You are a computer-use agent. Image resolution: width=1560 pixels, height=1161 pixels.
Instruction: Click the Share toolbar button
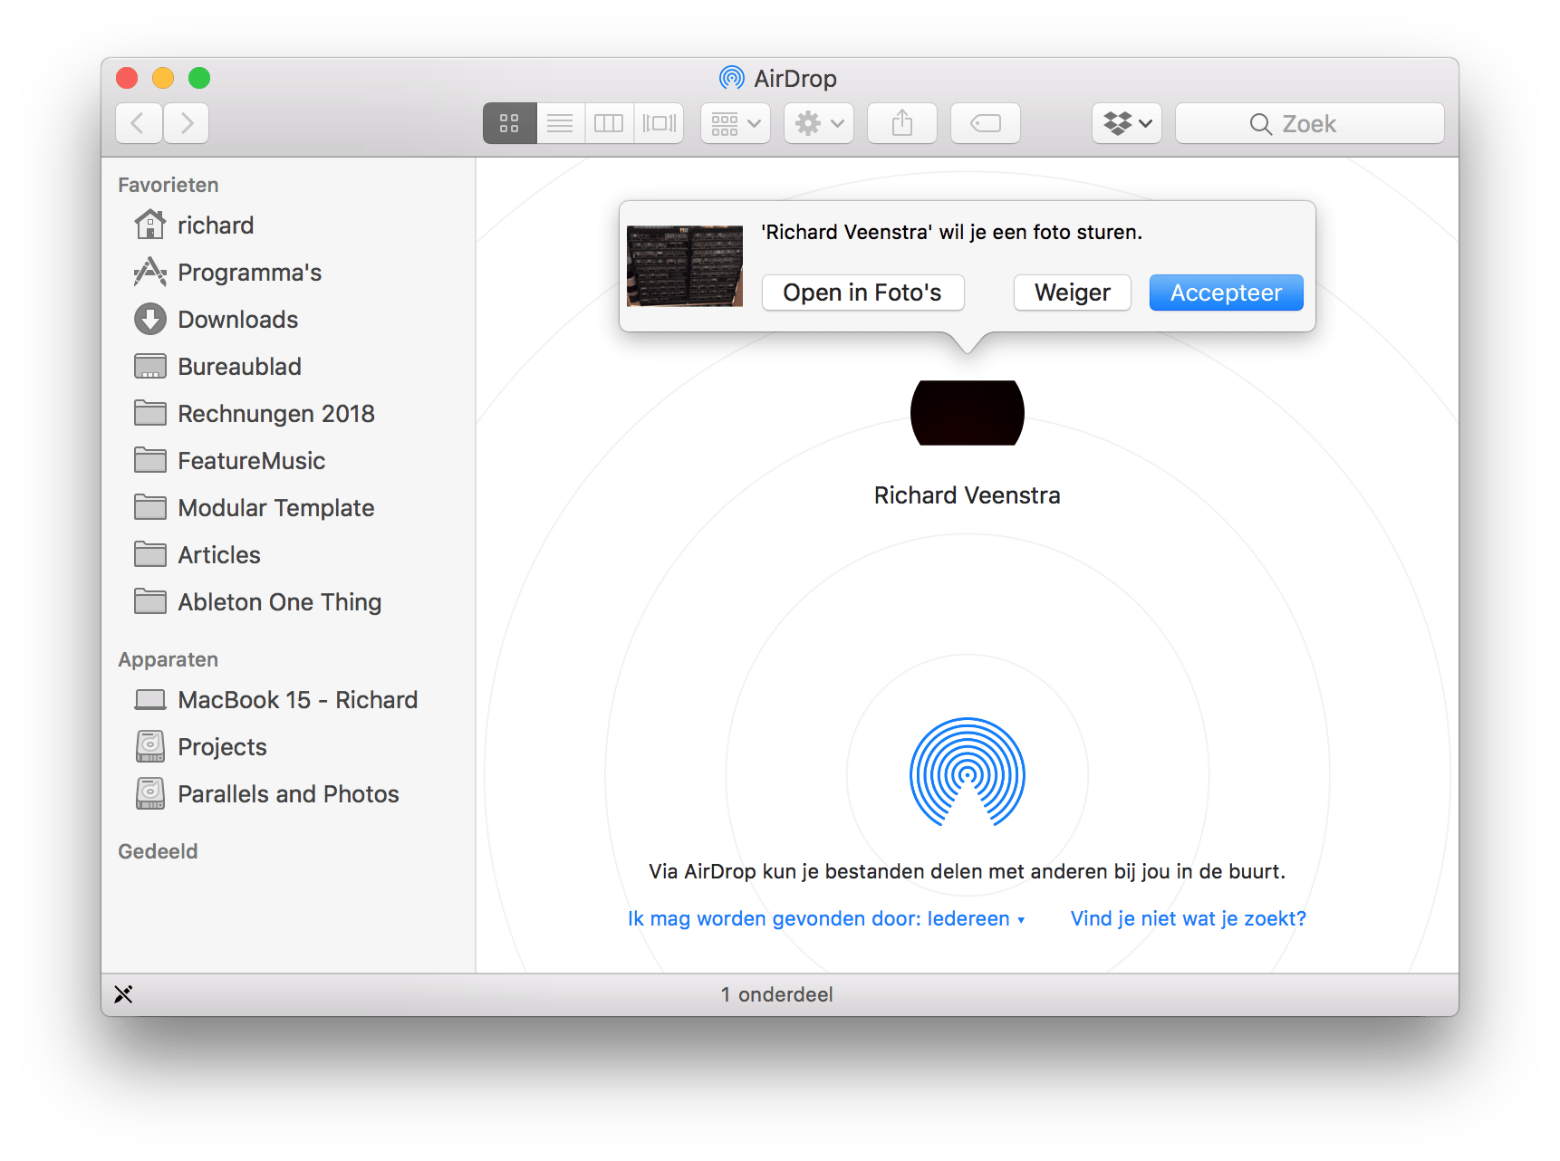902,123
